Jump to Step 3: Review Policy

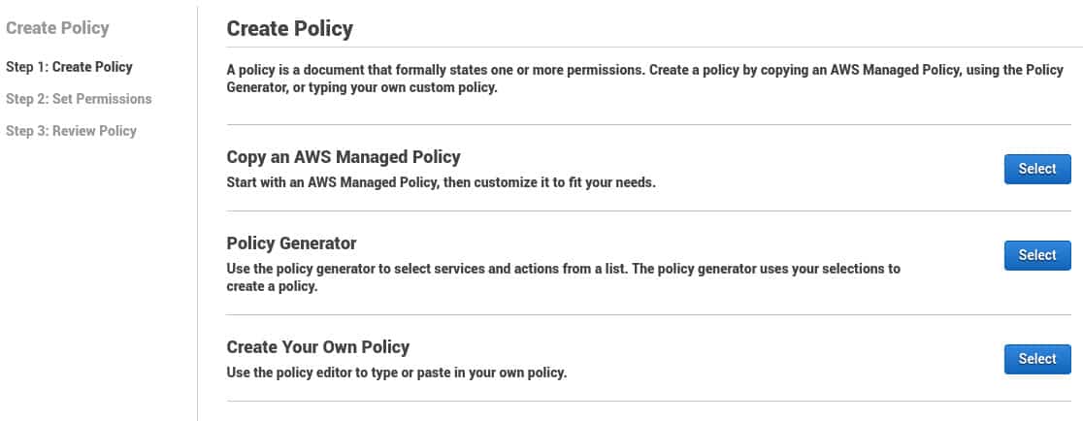pos(71,131)
